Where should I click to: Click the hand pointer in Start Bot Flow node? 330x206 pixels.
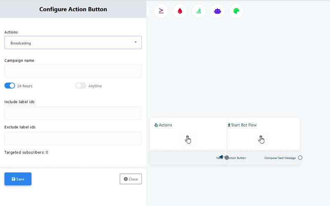point(261,140)
